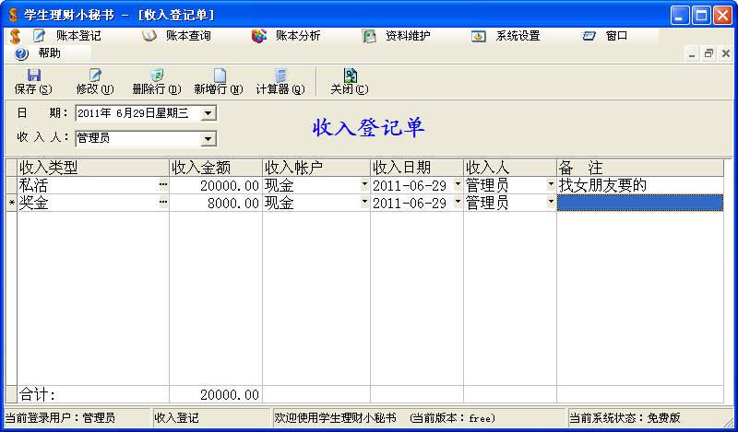The width and height of the screenshot is (738, 432).
Task: Minimize the inner 收入登记单 child window
Action: tap(692, 54)
